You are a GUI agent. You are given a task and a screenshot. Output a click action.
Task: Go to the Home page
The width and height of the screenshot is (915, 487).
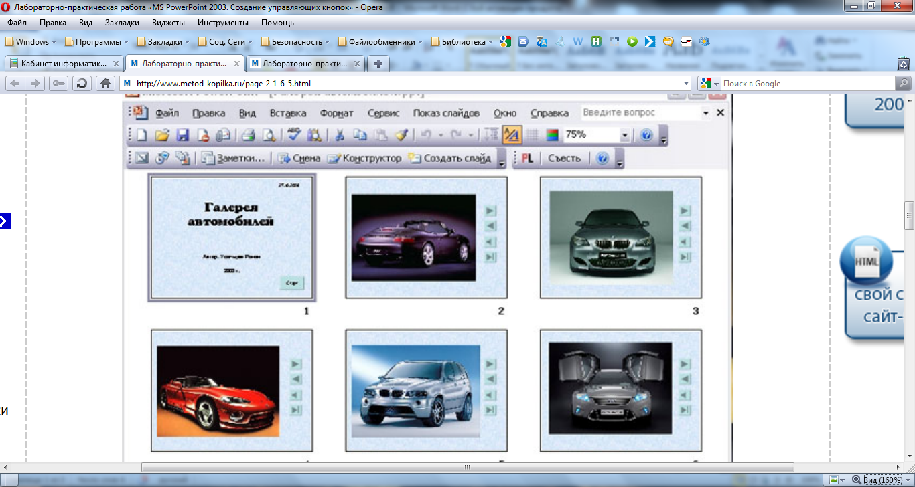coord(104,84)
